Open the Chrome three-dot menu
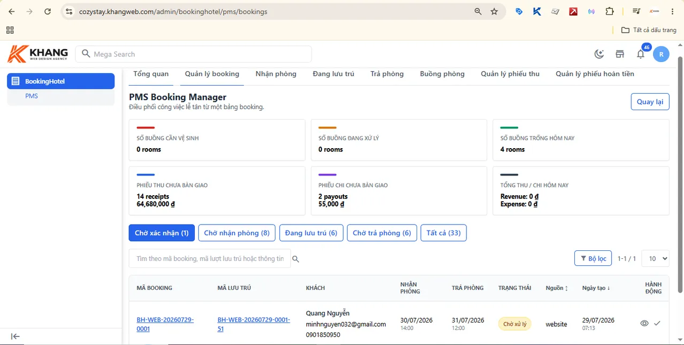684x345 pixels. pyautogui.click(x=673, y=11)
